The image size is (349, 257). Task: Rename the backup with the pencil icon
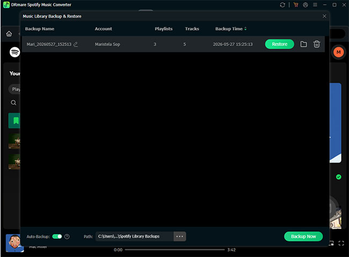(x=76, y=44)
